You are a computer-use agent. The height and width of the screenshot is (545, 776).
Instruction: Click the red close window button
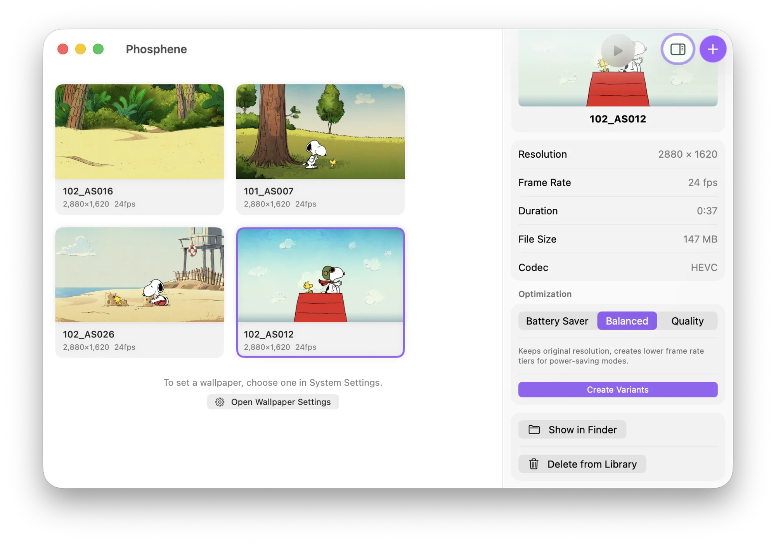coord(63,49)
